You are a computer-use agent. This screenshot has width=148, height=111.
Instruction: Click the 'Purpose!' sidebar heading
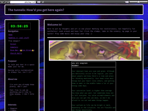point(12,61)
